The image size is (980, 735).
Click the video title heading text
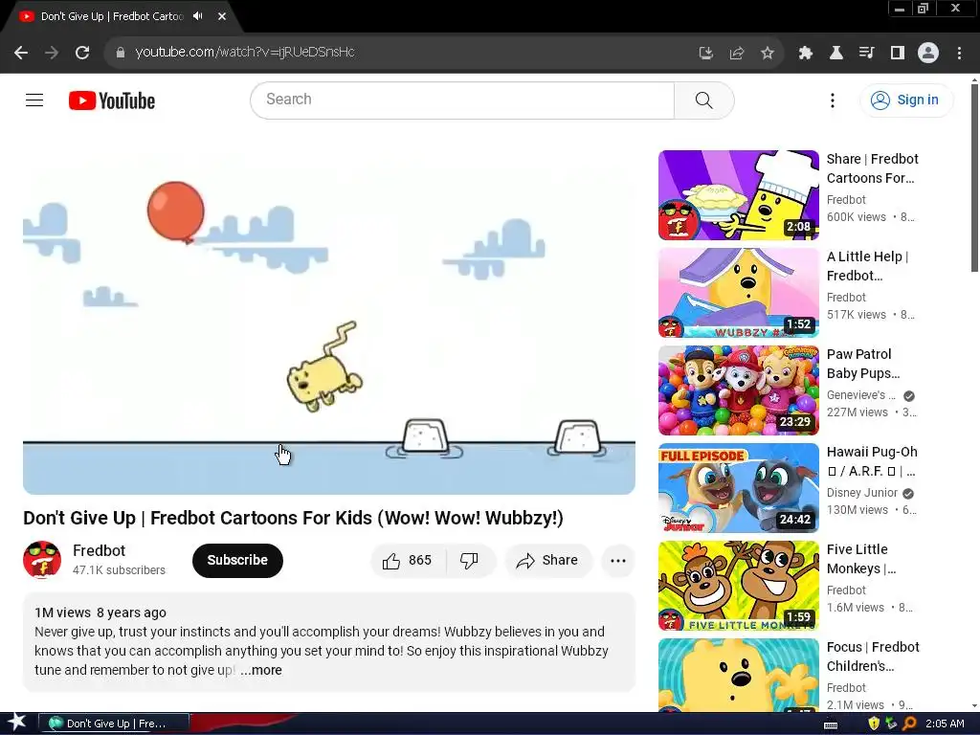point(293,518)
